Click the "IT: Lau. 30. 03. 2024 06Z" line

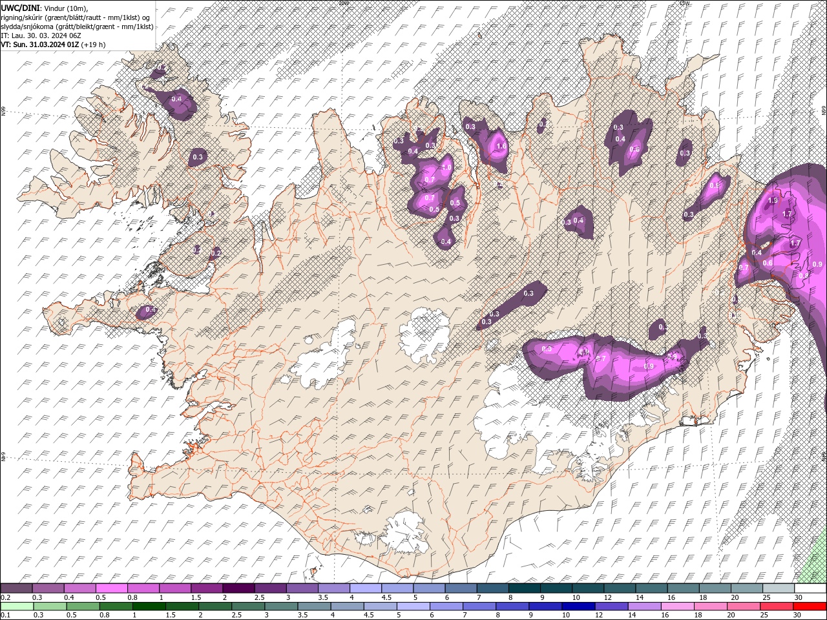click(x=41, y=36)
